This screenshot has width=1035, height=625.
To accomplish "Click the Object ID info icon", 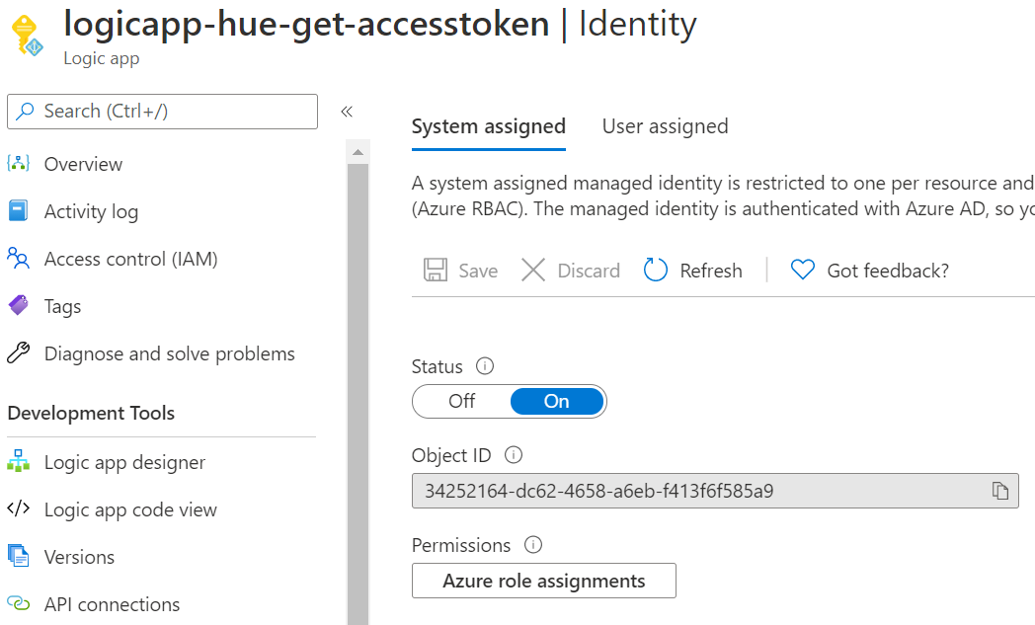I will point(514,455).
